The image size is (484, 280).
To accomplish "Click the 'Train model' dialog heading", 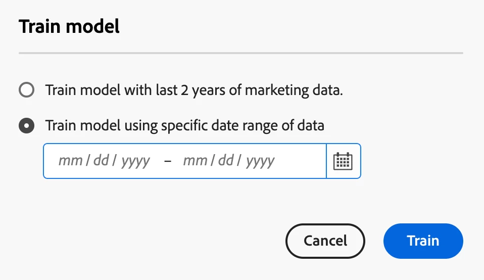I will 69,26.
